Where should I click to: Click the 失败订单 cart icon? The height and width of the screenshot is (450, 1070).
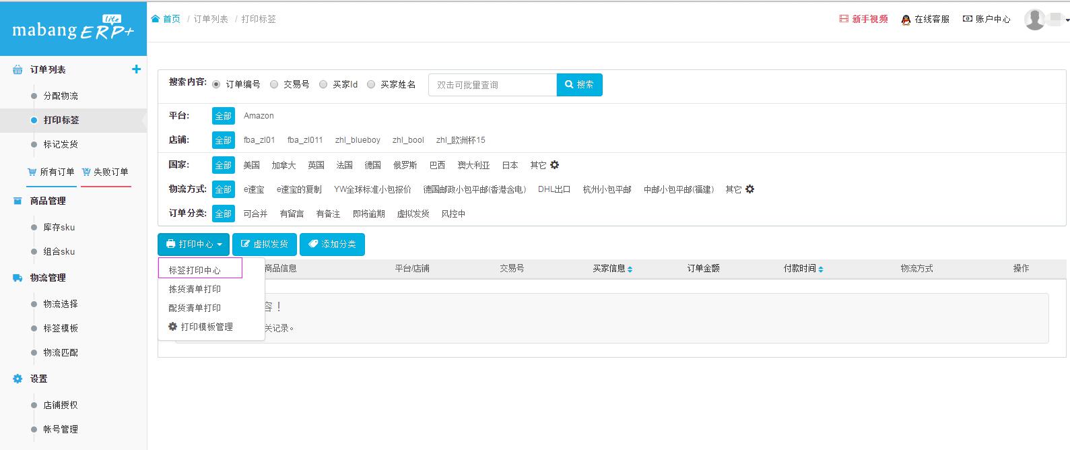[86, 172]
